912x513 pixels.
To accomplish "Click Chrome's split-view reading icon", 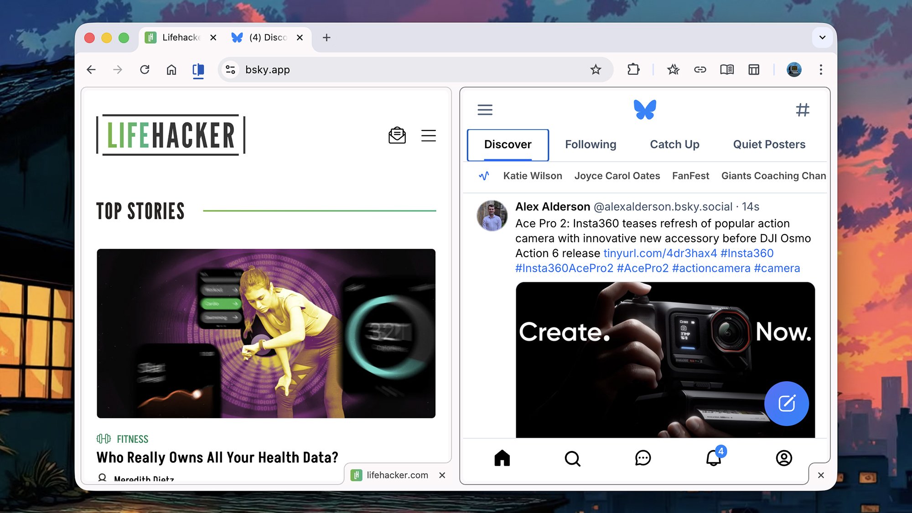I will pos(198,69).
